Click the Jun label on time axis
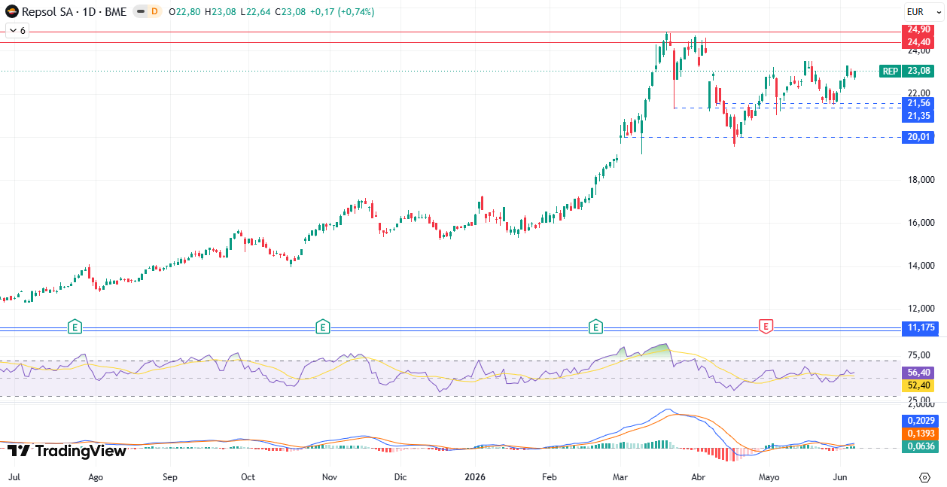Screen dimensions: 947x487 tap(841, 477)
